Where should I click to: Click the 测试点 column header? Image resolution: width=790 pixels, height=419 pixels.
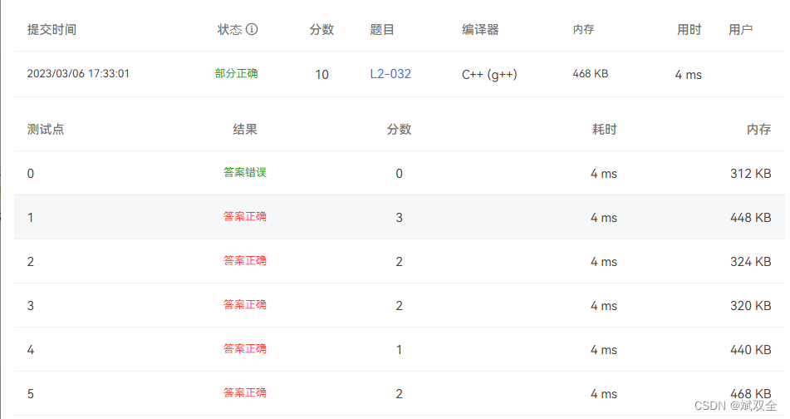pyautogui.click(x=46, y=130)
